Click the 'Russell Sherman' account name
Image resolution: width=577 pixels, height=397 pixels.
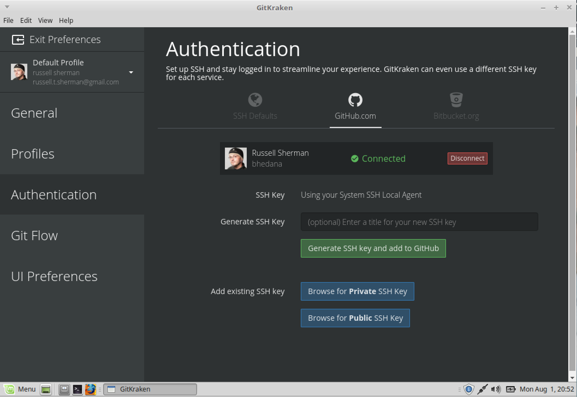pyautogui.click(x=280, y=153)
